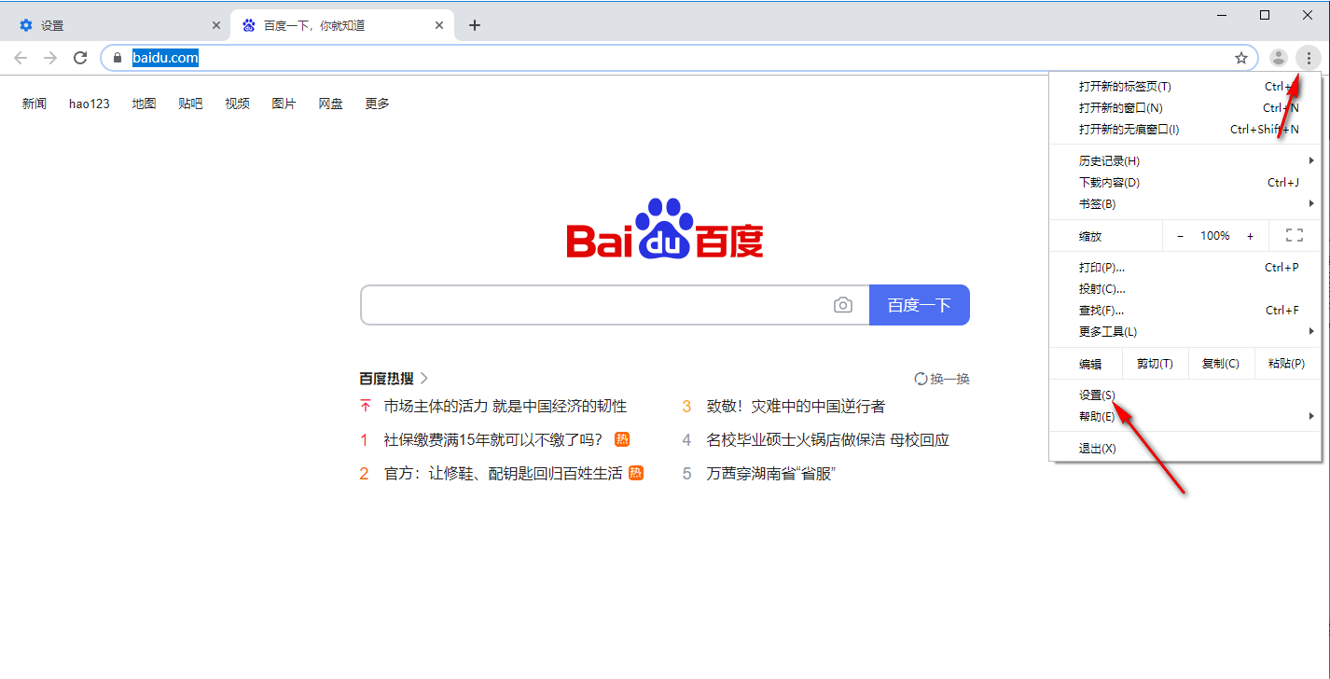
Task: Reload the page with refresh icon
Action: pyautogui.click(x=80, y=58)
